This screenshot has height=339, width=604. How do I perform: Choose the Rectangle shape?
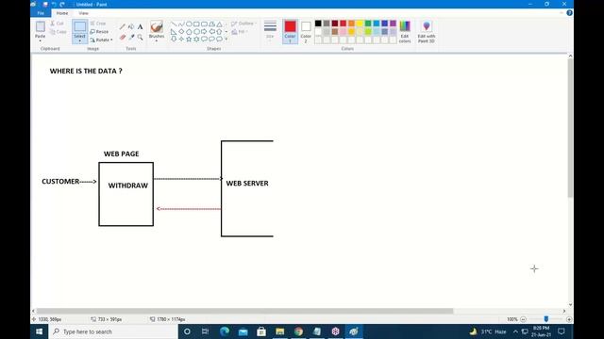coord(196,24)
